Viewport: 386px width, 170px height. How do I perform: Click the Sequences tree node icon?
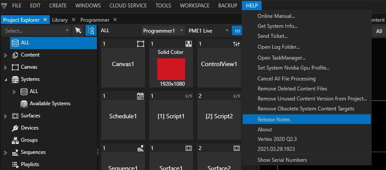(x=15, y=152)
